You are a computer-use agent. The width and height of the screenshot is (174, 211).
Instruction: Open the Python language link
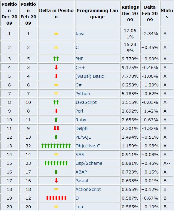coord(83,94)
